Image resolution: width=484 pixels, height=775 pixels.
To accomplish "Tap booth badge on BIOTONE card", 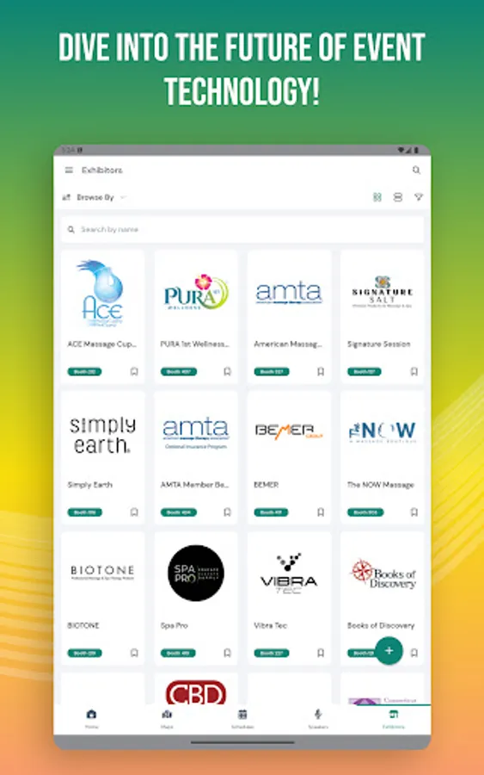I will [85, 653].
